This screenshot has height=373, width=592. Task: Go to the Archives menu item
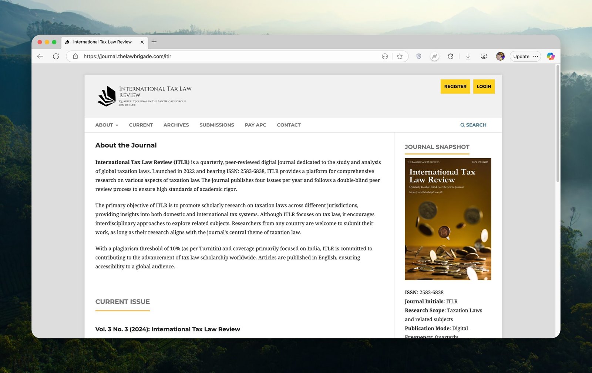click(176, 125)
